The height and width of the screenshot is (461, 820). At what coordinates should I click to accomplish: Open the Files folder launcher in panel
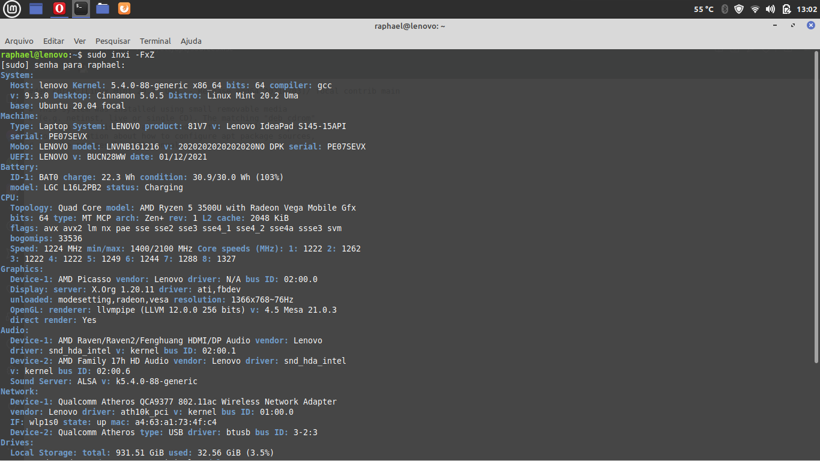pos(103,8)
